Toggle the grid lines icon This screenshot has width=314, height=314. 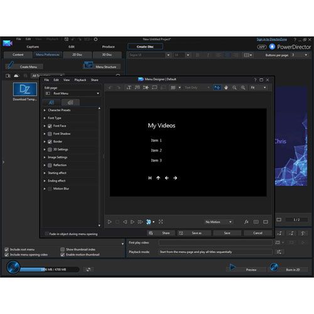click(256, 222)
